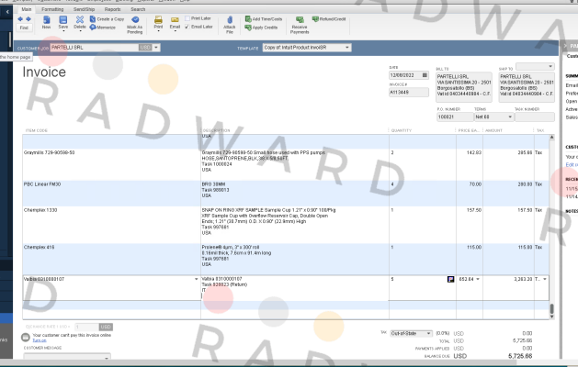Select Chemplex 1330 item cell
578x367 pixels.
pyautogui.click(x=111, y=225)
